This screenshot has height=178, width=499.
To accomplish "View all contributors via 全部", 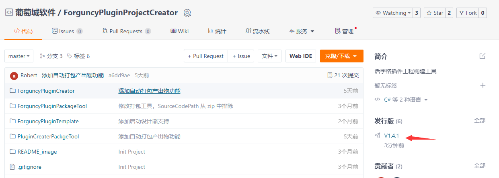I will coord(480,166).
